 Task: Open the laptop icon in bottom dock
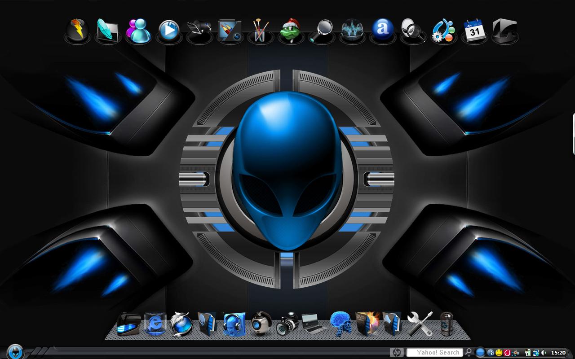pos(314,324)
